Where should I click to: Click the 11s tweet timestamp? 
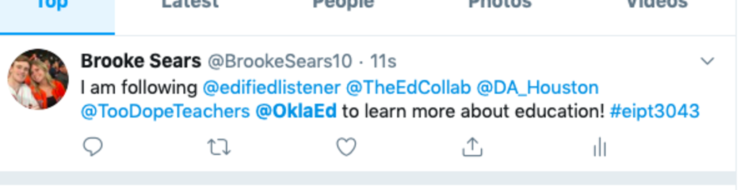383,61
